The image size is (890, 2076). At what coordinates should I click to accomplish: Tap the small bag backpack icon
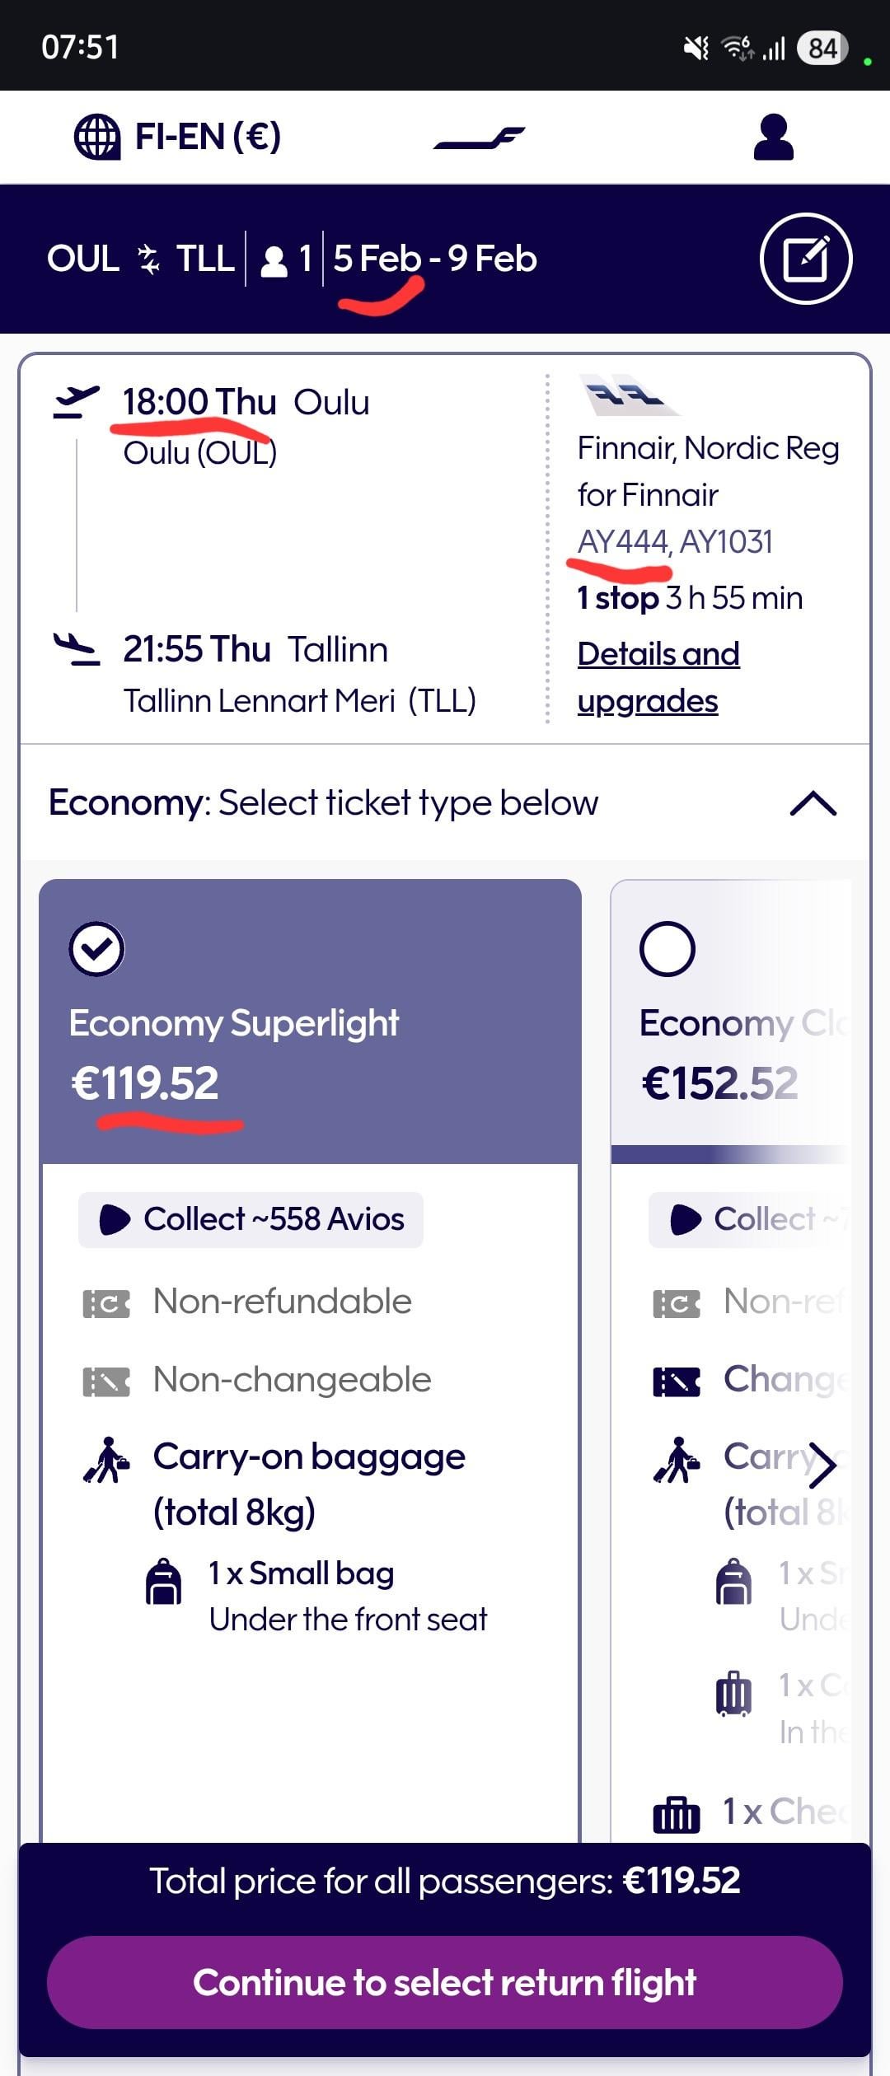pos(163,1582)
